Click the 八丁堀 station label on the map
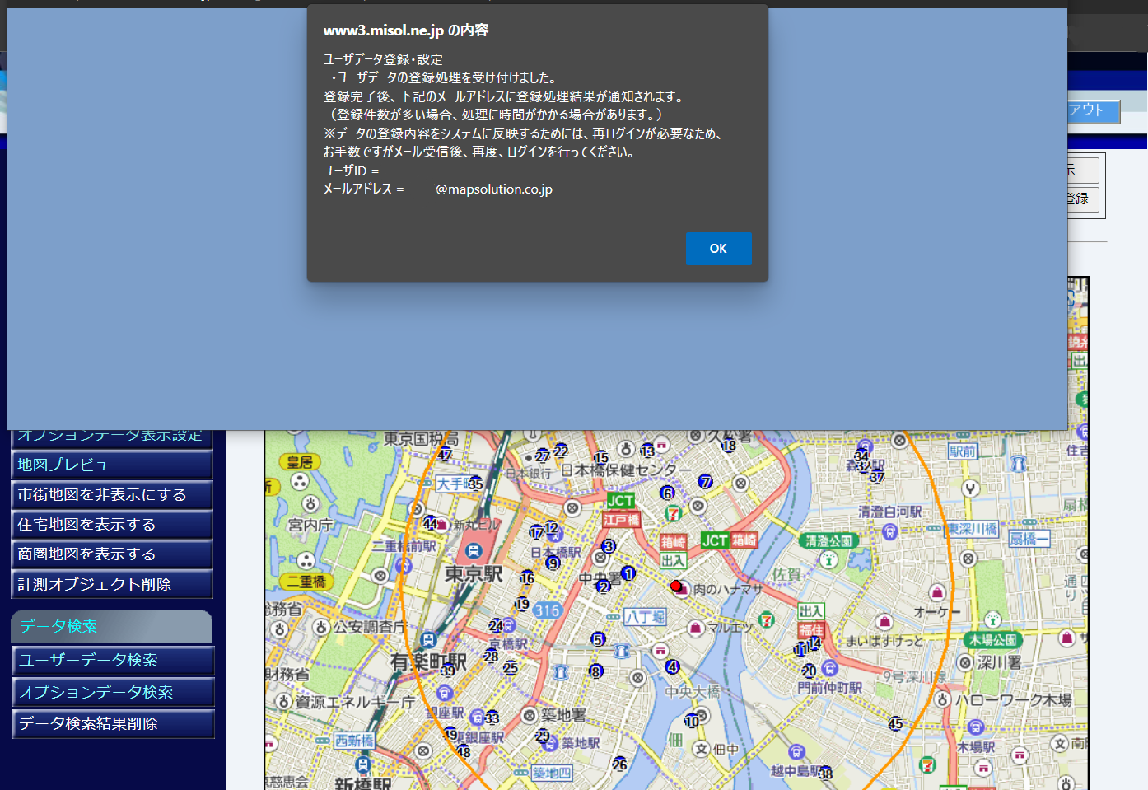Screen dimensions: 1148x790 (x=644, y=616)
